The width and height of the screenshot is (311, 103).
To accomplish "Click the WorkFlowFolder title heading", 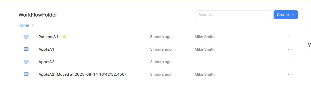I will pos(38,15).
